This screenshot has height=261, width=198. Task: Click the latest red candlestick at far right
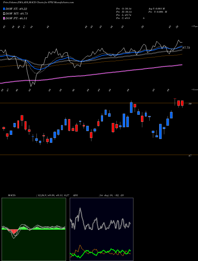point(182,103)
